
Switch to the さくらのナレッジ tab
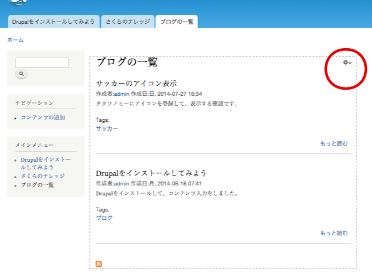point(128,22)
